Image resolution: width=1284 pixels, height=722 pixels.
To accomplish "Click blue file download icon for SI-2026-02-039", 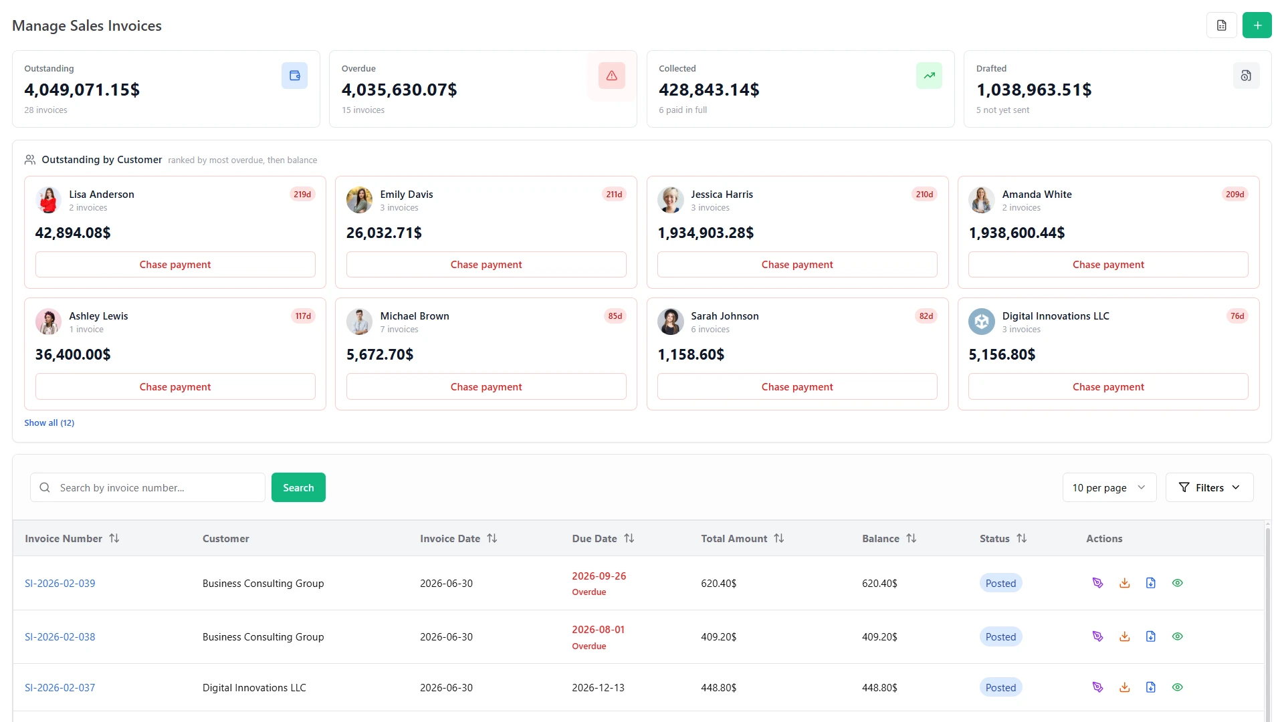I will [1150, 583].
